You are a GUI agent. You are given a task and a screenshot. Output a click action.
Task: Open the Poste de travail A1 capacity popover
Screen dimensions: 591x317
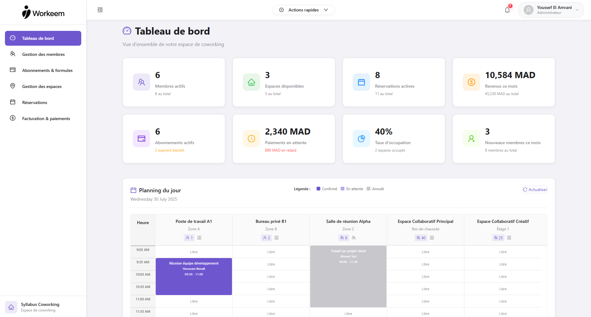click(189, 238)
